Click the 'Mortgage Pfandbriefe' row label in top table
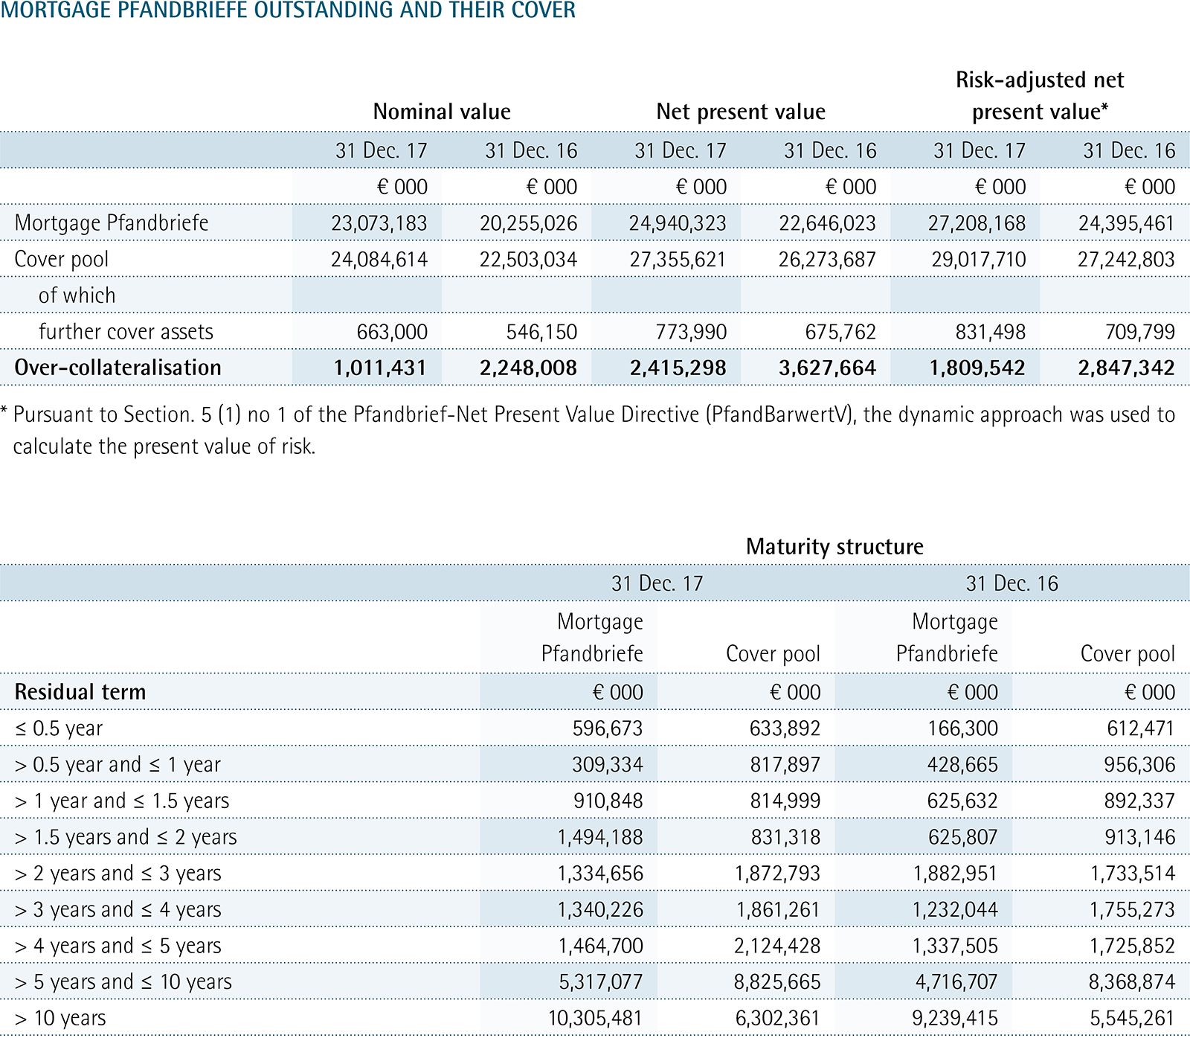The image size is (1190, 1038). point(112,222)
